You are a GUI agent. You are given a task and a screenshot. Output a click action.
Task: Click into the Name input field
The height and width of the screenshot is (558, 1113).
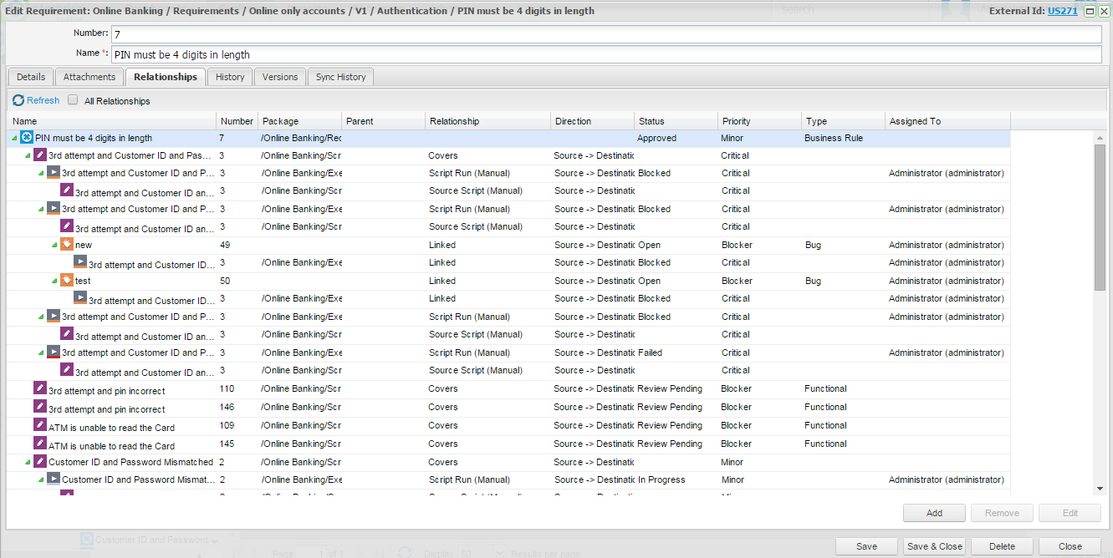605,54
